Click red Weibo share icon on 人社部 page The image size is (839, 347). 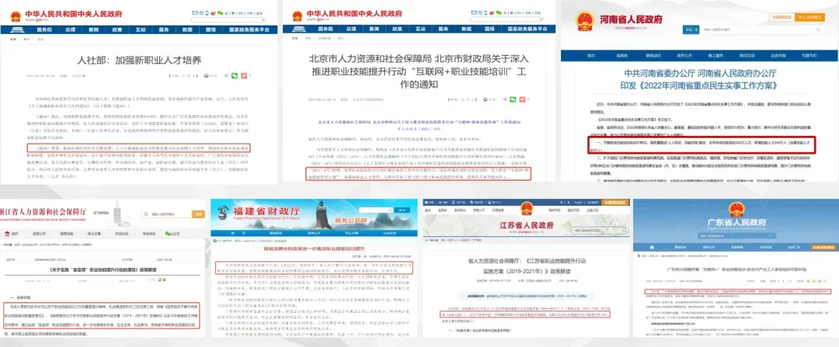pos(244,75)
